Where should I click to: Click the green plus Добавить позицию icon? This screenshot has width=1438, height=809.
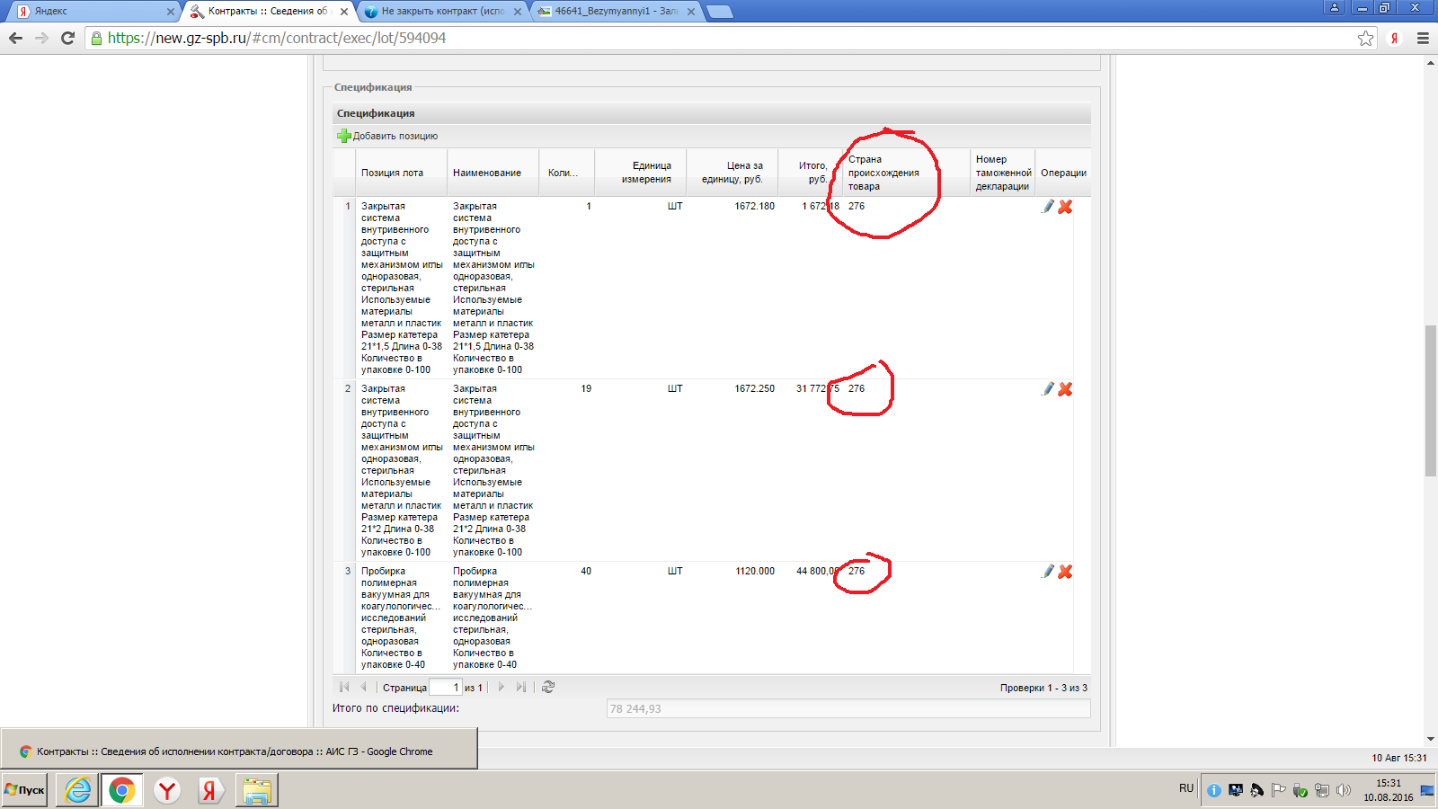pyautogui.click(x=343, y=136)
